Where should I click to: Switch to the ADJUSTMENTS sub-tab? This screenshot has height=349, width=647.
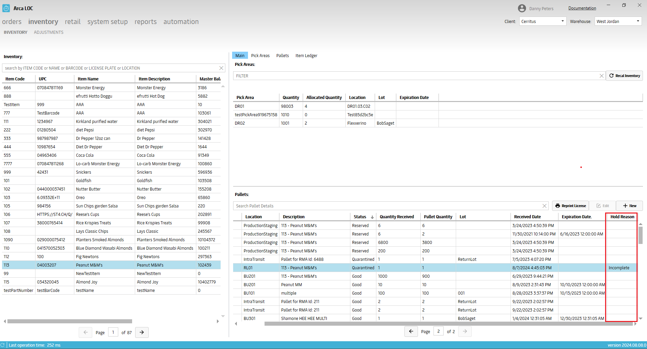(49, 32)
